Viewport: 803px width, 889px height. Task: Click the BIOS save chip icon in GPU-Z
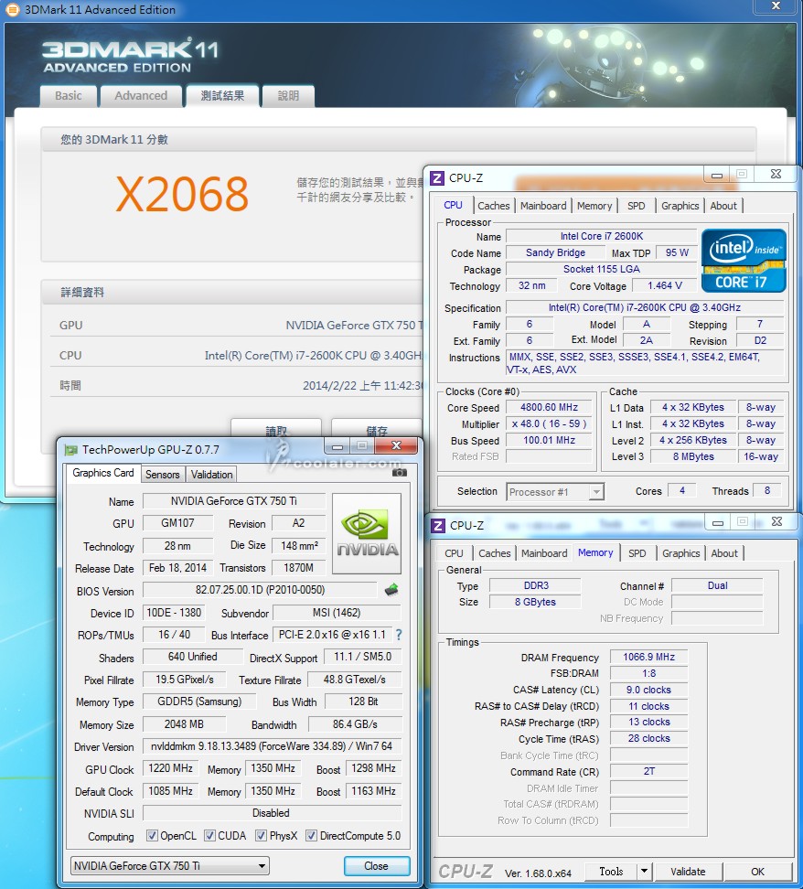(391, 590)
